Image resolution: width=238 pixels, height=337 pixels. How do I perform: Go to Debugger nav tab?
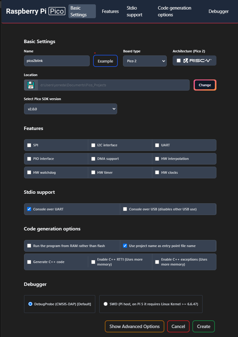[x=218, y=11]
